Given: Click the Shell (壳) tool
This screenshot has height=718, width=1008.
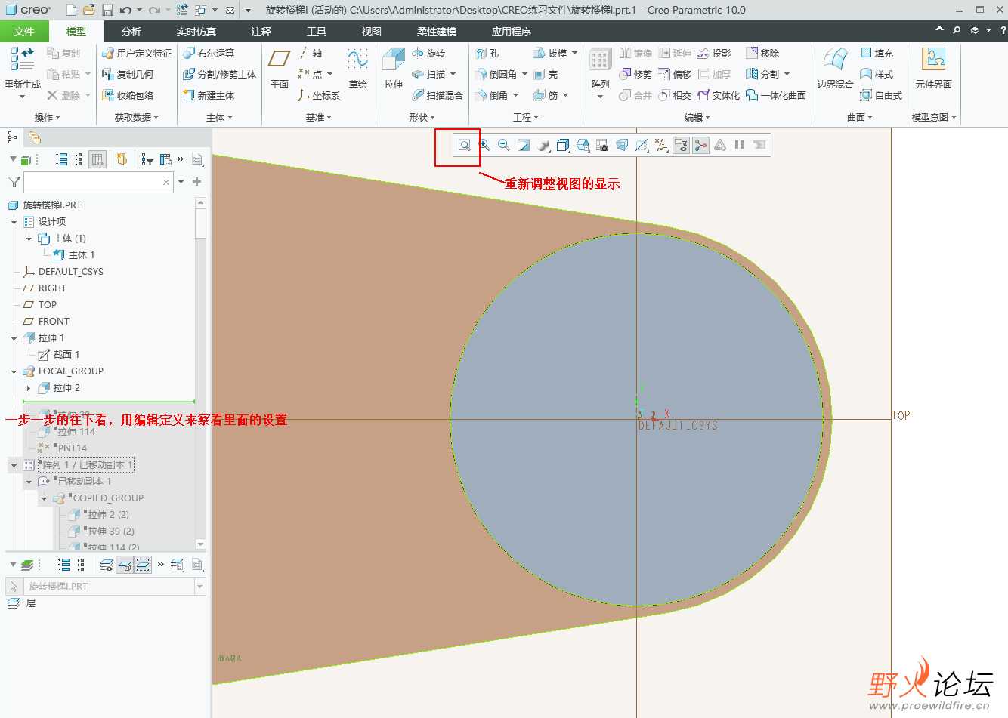Looking at the screenshot, I should click(546, 75).
